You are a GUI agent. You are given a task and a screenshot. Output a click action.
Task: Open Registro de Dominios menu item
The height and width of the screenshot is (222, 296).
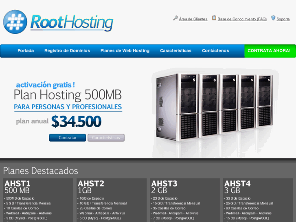[67, 51]
